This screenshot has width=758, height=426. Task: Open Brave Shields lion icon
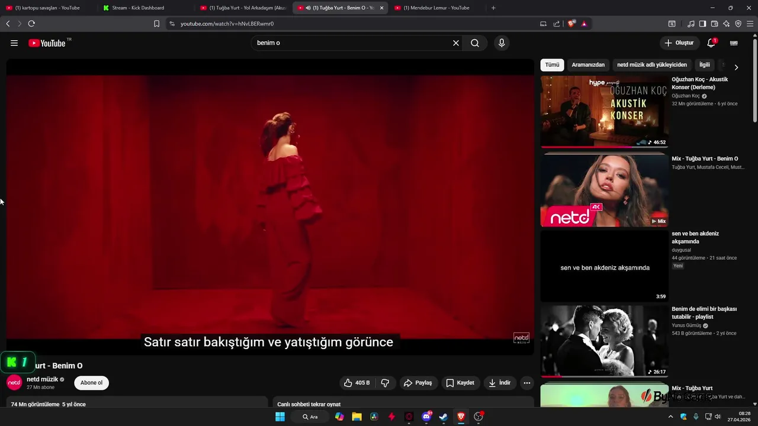pos(571,24)
